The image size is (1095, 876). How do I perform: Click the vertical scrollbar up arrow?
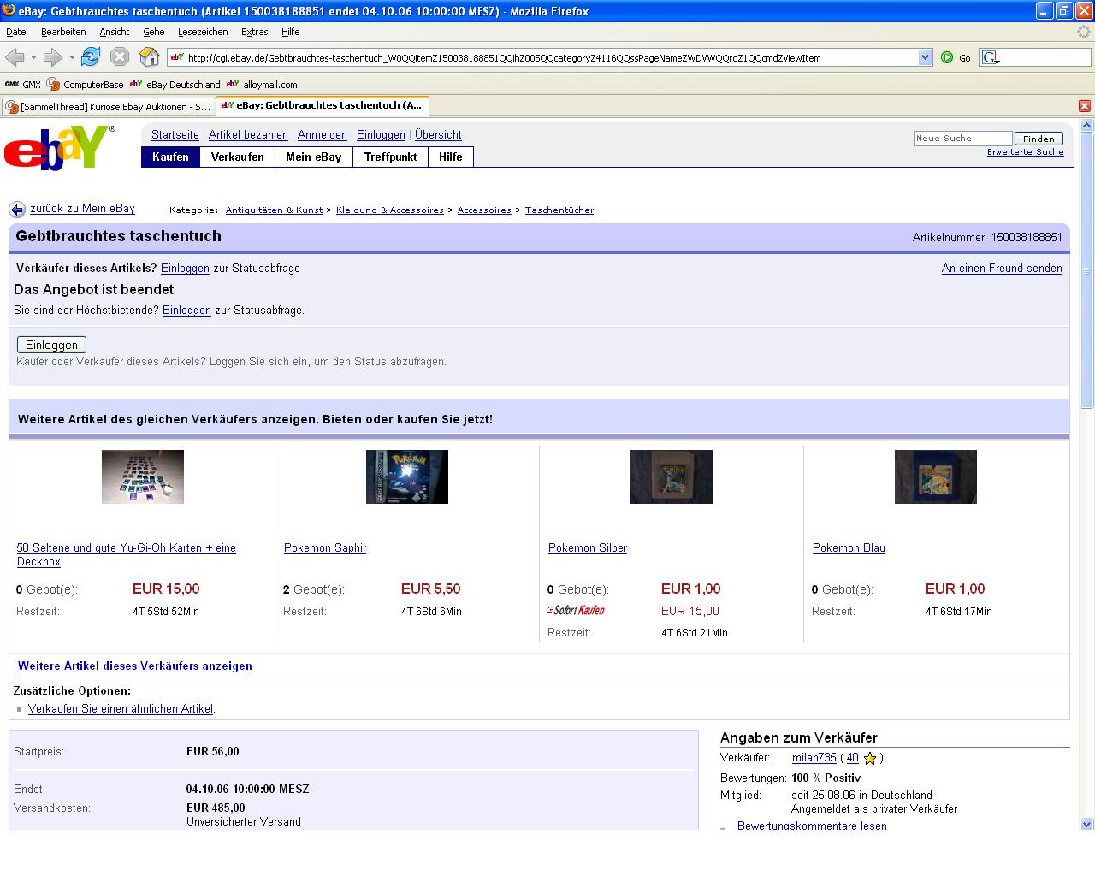[1087, 126]
